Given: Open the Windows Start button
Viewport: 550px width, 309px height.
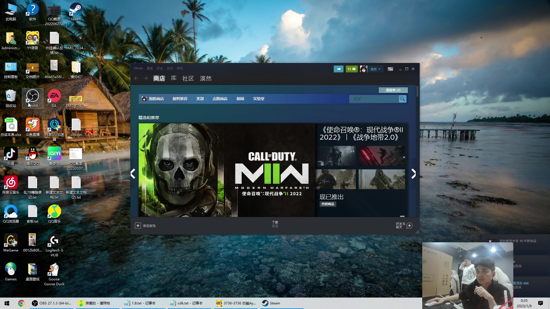Looking at the screenshot, I should (x=7, y=303).
